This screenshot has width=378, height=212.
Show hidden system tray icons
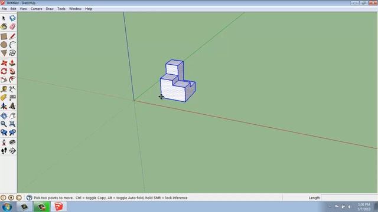click(330, 207)
